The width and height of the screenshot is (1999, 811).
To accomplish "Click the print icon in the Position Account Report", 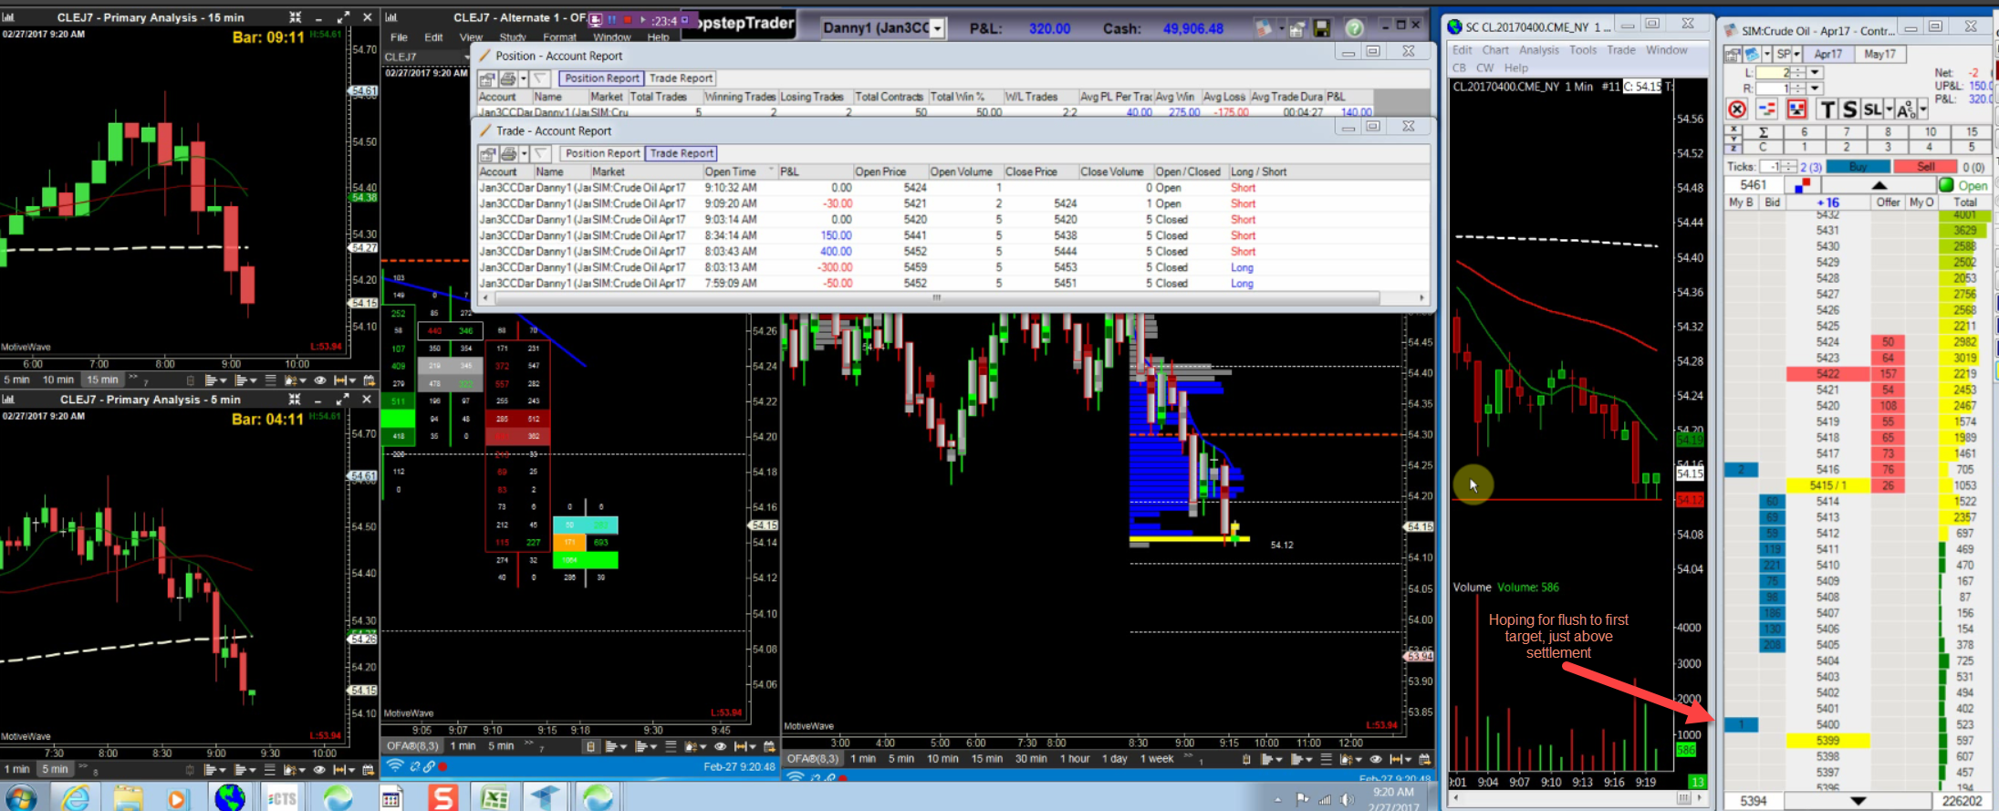I will pos(508,78).
